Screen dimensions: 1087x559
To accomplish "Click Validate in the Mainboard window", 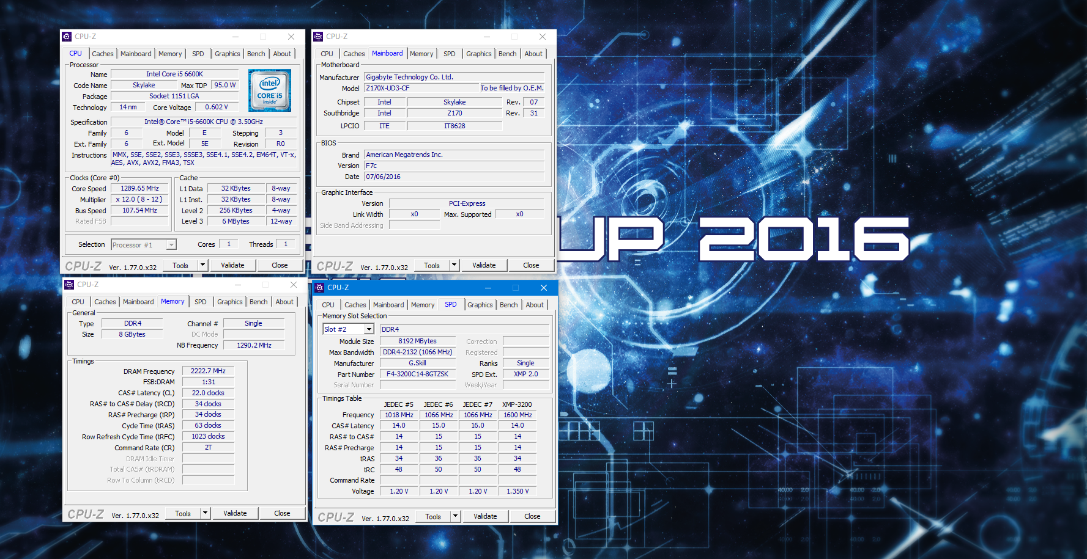I will click(x=484, y=265).
